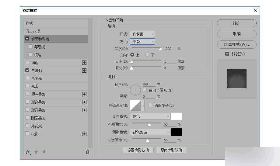Expand the 阴影模式 dropdown showing 颜色加深
This screenshot has width=280, height=166.
point(150,132)
